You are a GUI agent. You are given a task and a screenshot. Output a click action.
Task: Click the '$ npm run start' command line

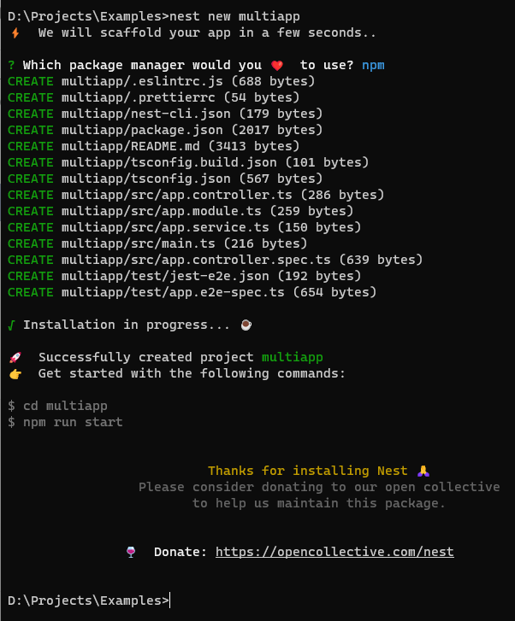[65, 422]
